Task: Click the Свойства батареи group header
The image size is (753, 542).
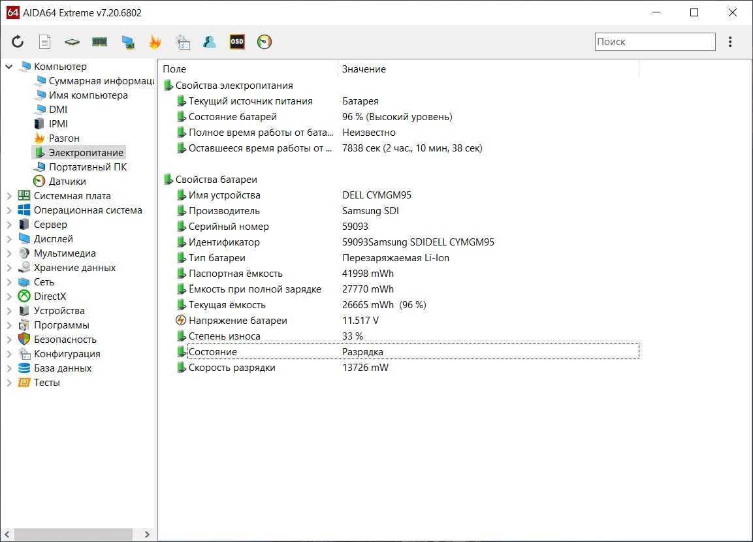Action: pyautogui.click(x=216, y=180)
